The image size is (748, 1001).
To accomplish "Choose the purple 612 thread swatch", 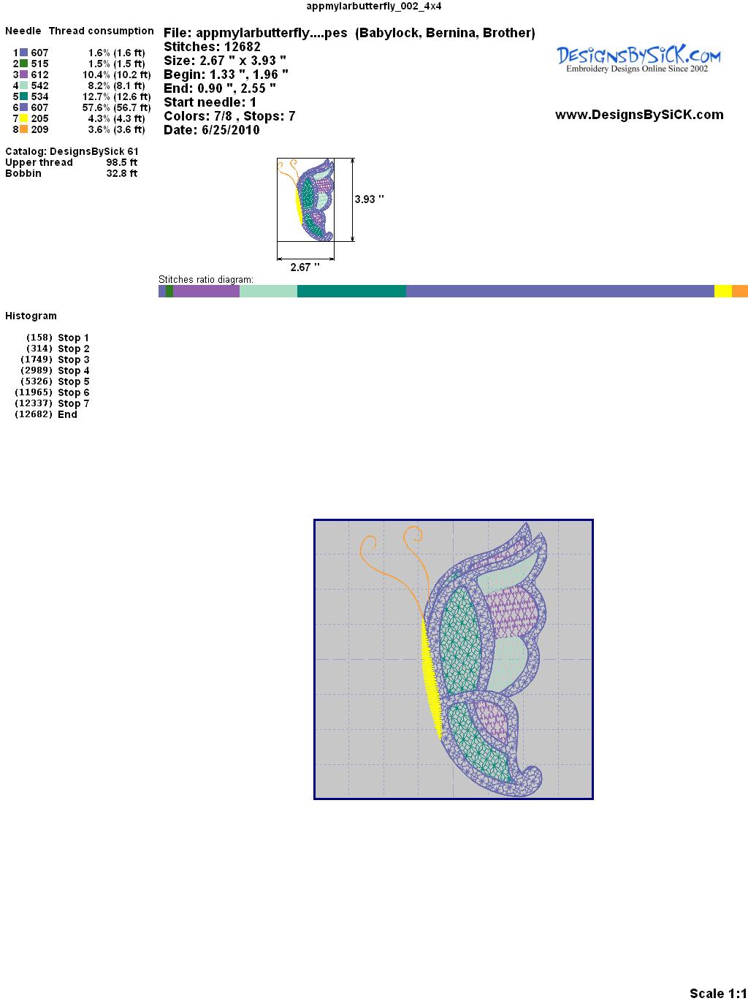I will pos(24,75).
